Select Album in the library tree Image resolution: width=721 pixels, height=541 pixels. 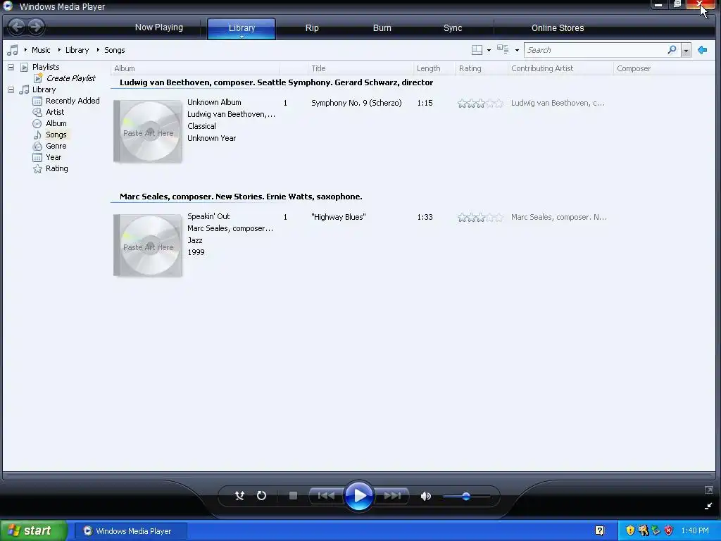[x=56, y=123]
